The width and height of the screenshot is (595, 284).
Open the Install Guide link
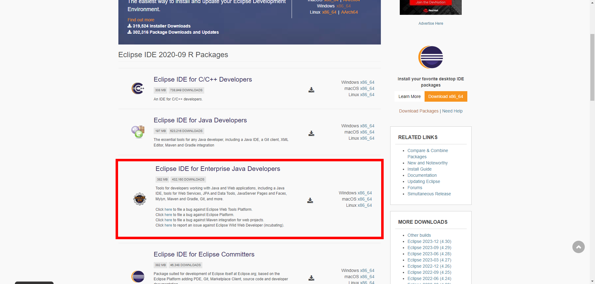pyautogui.click(x=419, y=169)
